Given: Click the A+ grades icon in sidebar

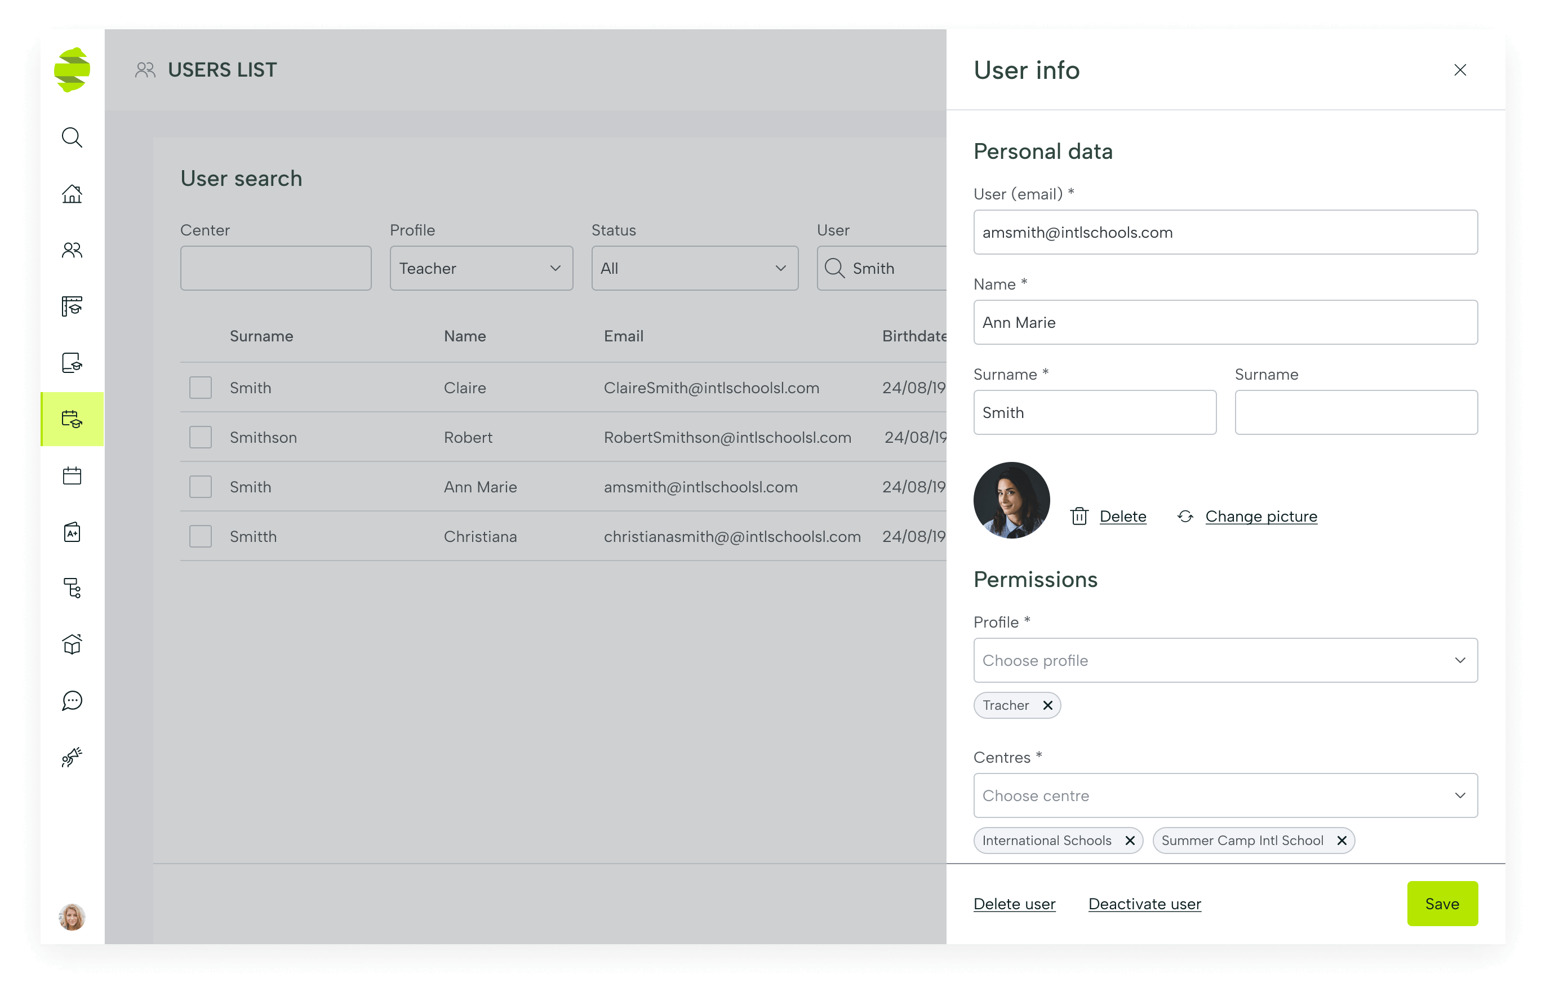Looking at the screenshot, I should 72,532.
